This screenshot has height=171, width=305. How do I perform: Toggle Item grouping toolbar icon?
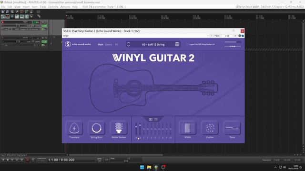(8, 17)
